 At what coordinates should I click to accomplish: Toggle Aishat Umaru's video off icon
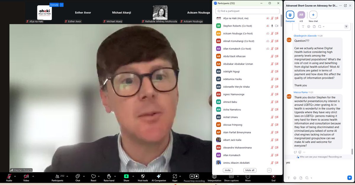pos(277,117)
